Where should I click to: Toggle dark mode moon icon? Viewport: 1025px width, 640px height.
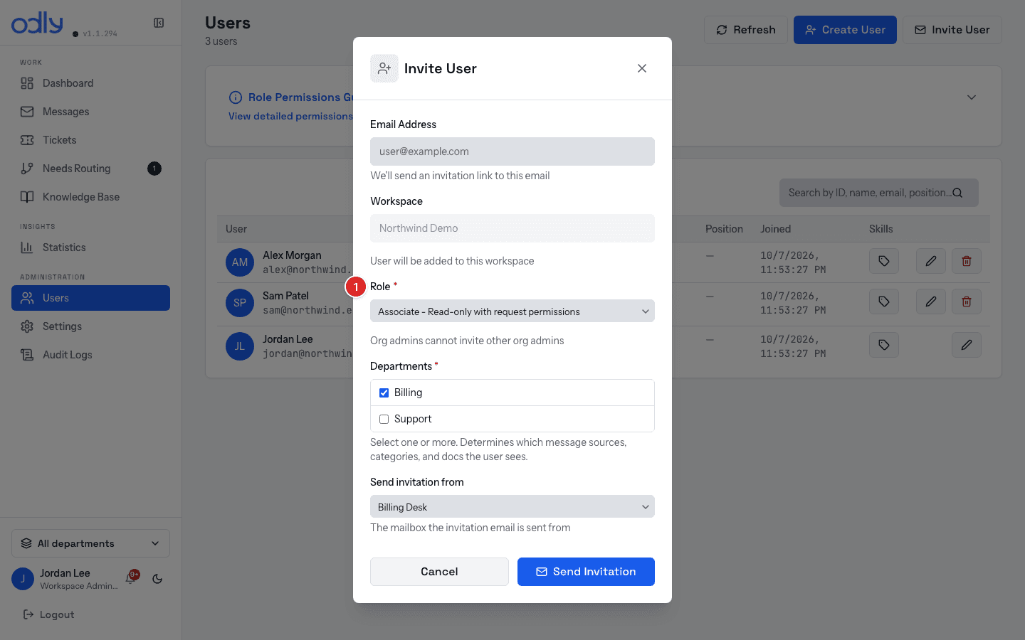click(157, 579)
